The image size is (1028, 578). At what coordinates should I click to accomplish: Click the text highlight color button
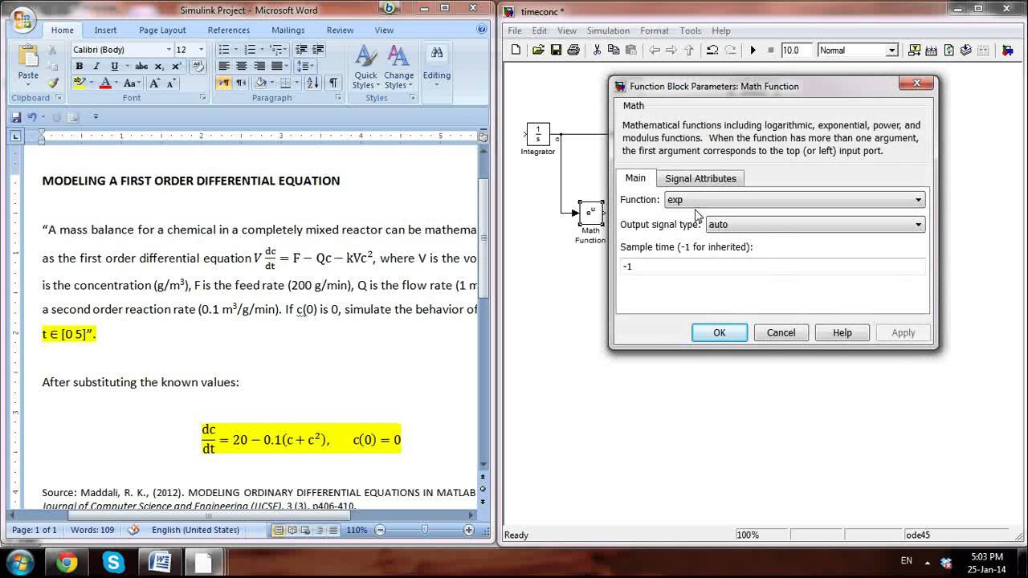[x=80, y=83]
